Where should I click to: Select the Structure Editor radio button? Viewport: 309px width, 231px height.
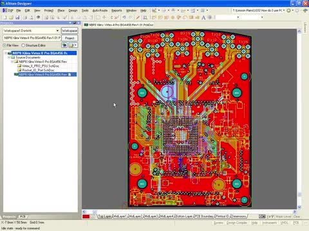coord(23,46)
